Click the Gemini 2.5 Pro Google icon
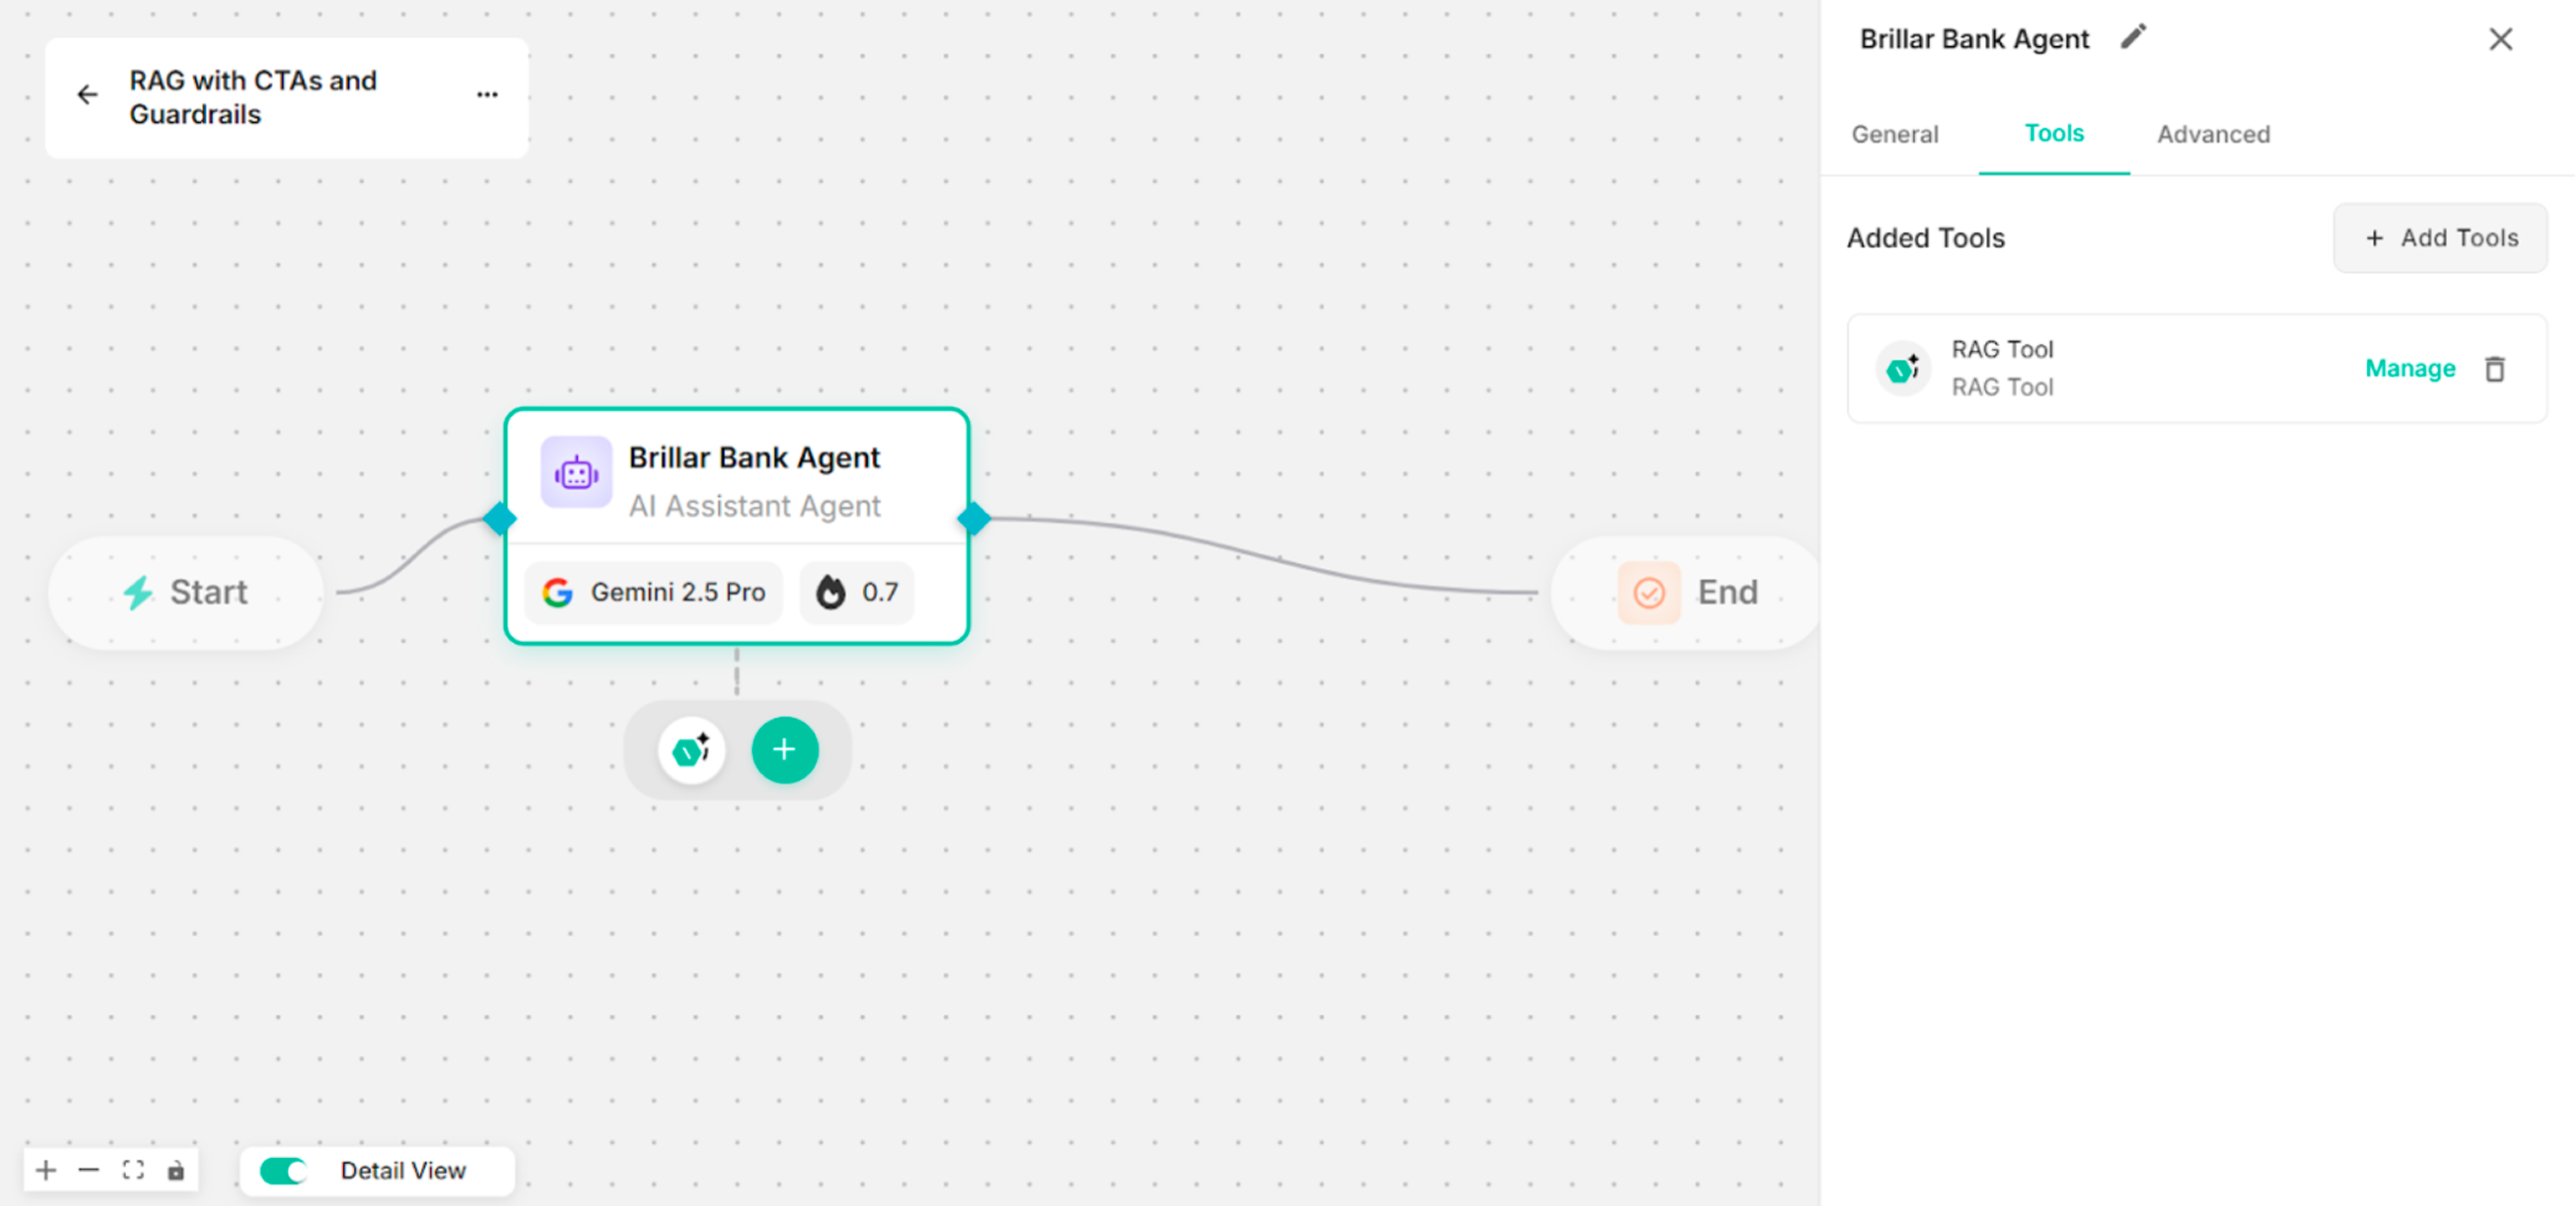The image size is (2576, 1206). [558, 592]
